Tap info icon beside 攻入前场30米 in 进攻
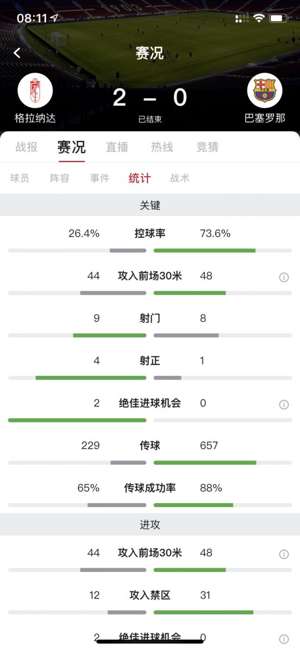This screenshot has height=650, width=300. pos(284,554)
